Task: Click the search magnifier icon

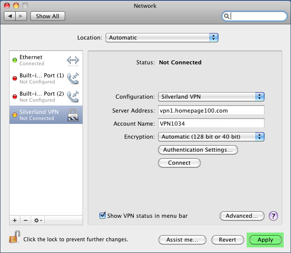Action: (x=226, y=16)
